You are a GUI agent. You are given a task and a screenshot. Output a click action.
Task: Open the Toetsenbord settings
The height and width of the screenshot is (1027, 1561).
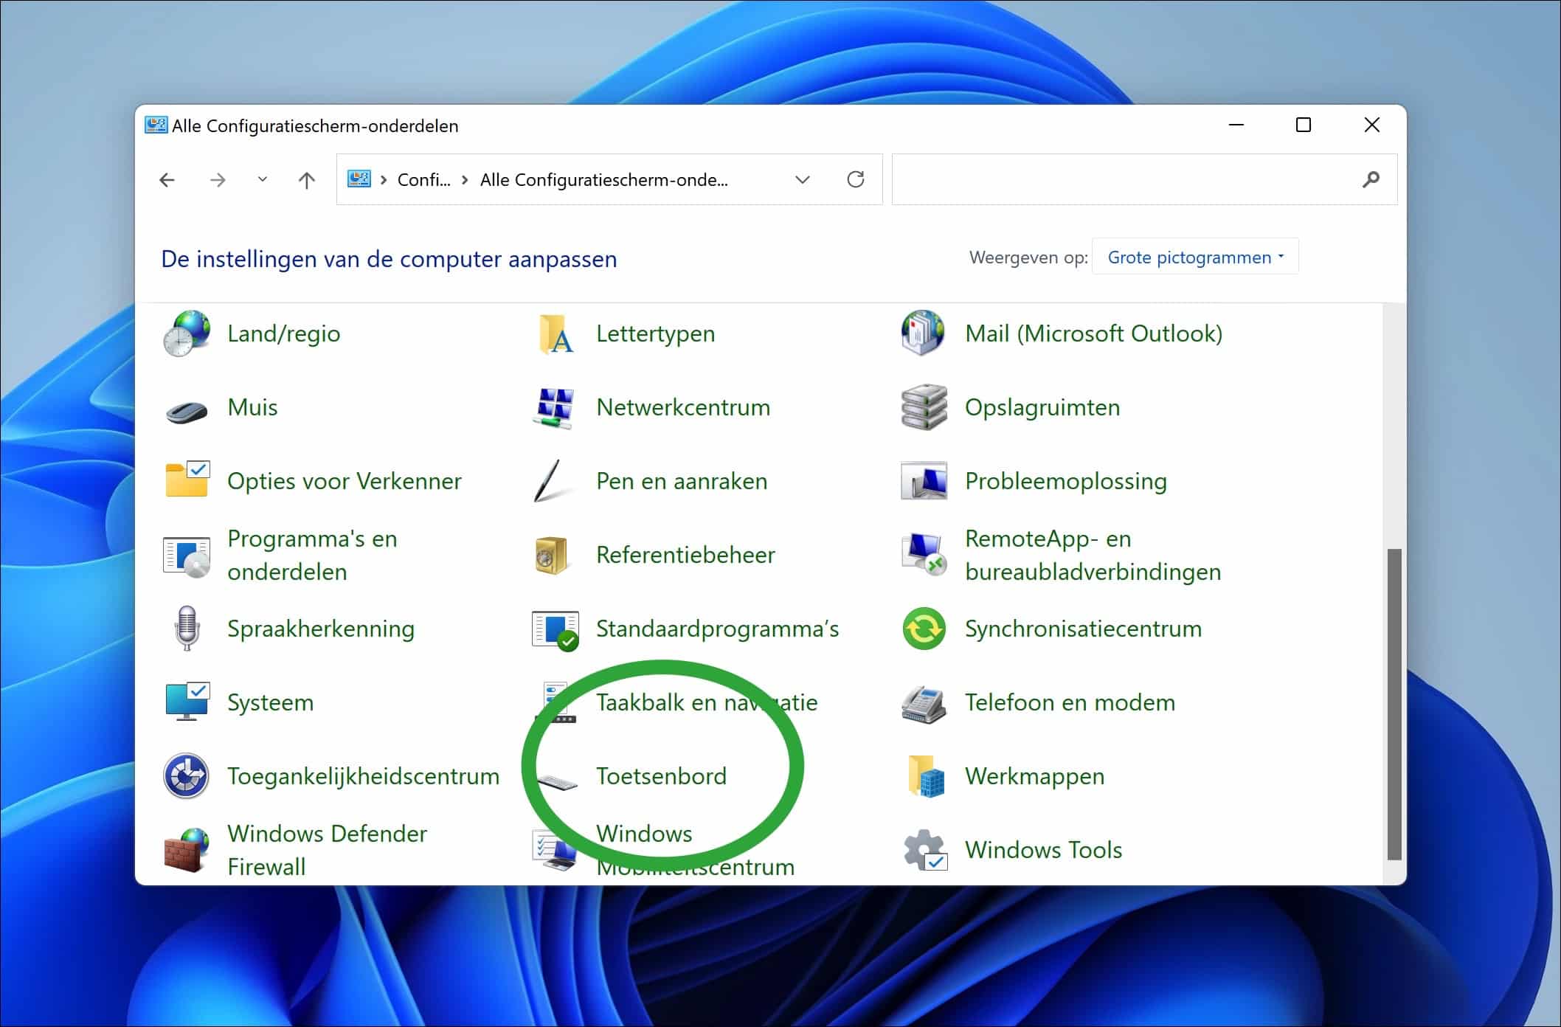(x=661, y=775)
